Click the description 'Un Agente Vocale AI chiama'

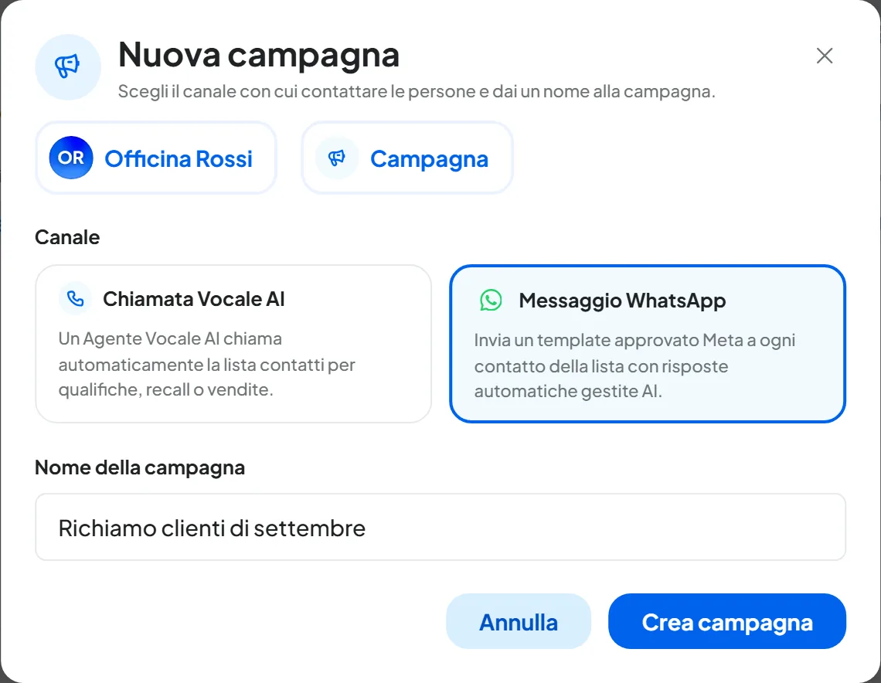click(207, 364)
